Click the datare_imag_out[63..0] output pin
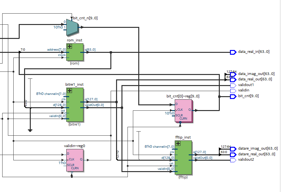Image resolution: width=281 pixels, height=192 pixels. [x=233, y=149]
